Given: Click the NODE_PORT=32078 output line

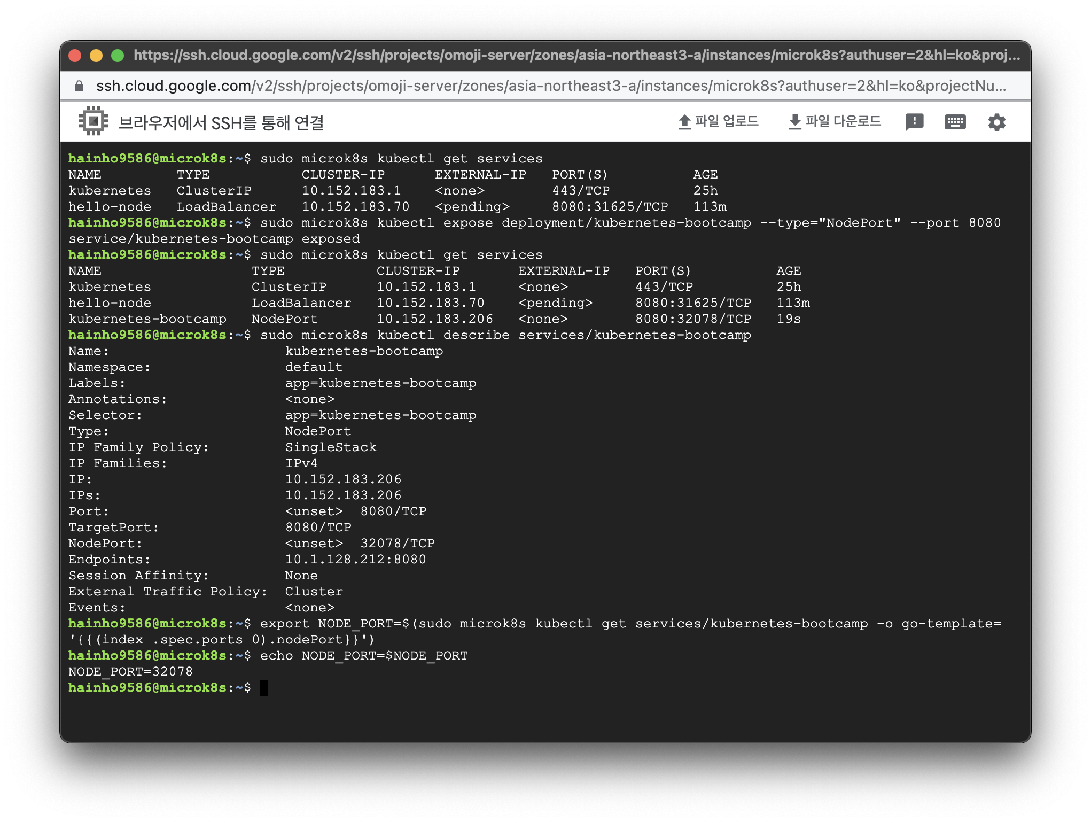Looking at the screenshot, I should click(130, 672).
